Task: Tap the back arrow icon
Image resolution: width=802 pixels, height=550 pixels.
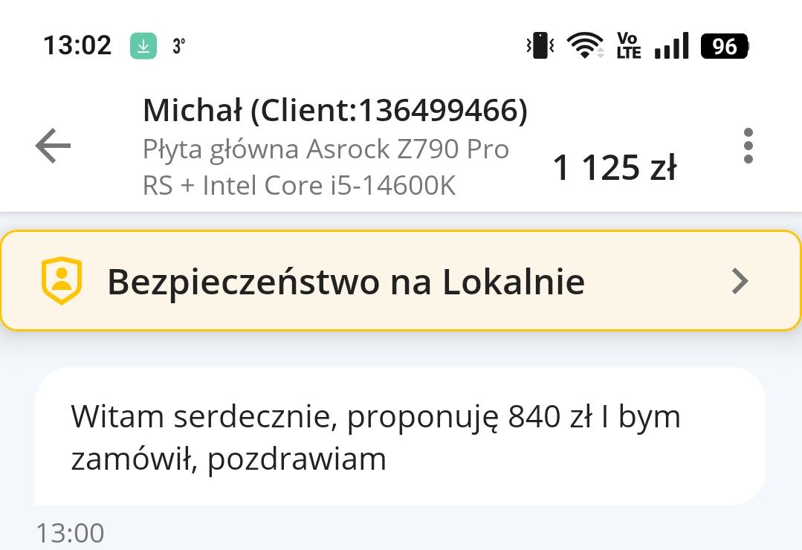Action: click(53, 146)
